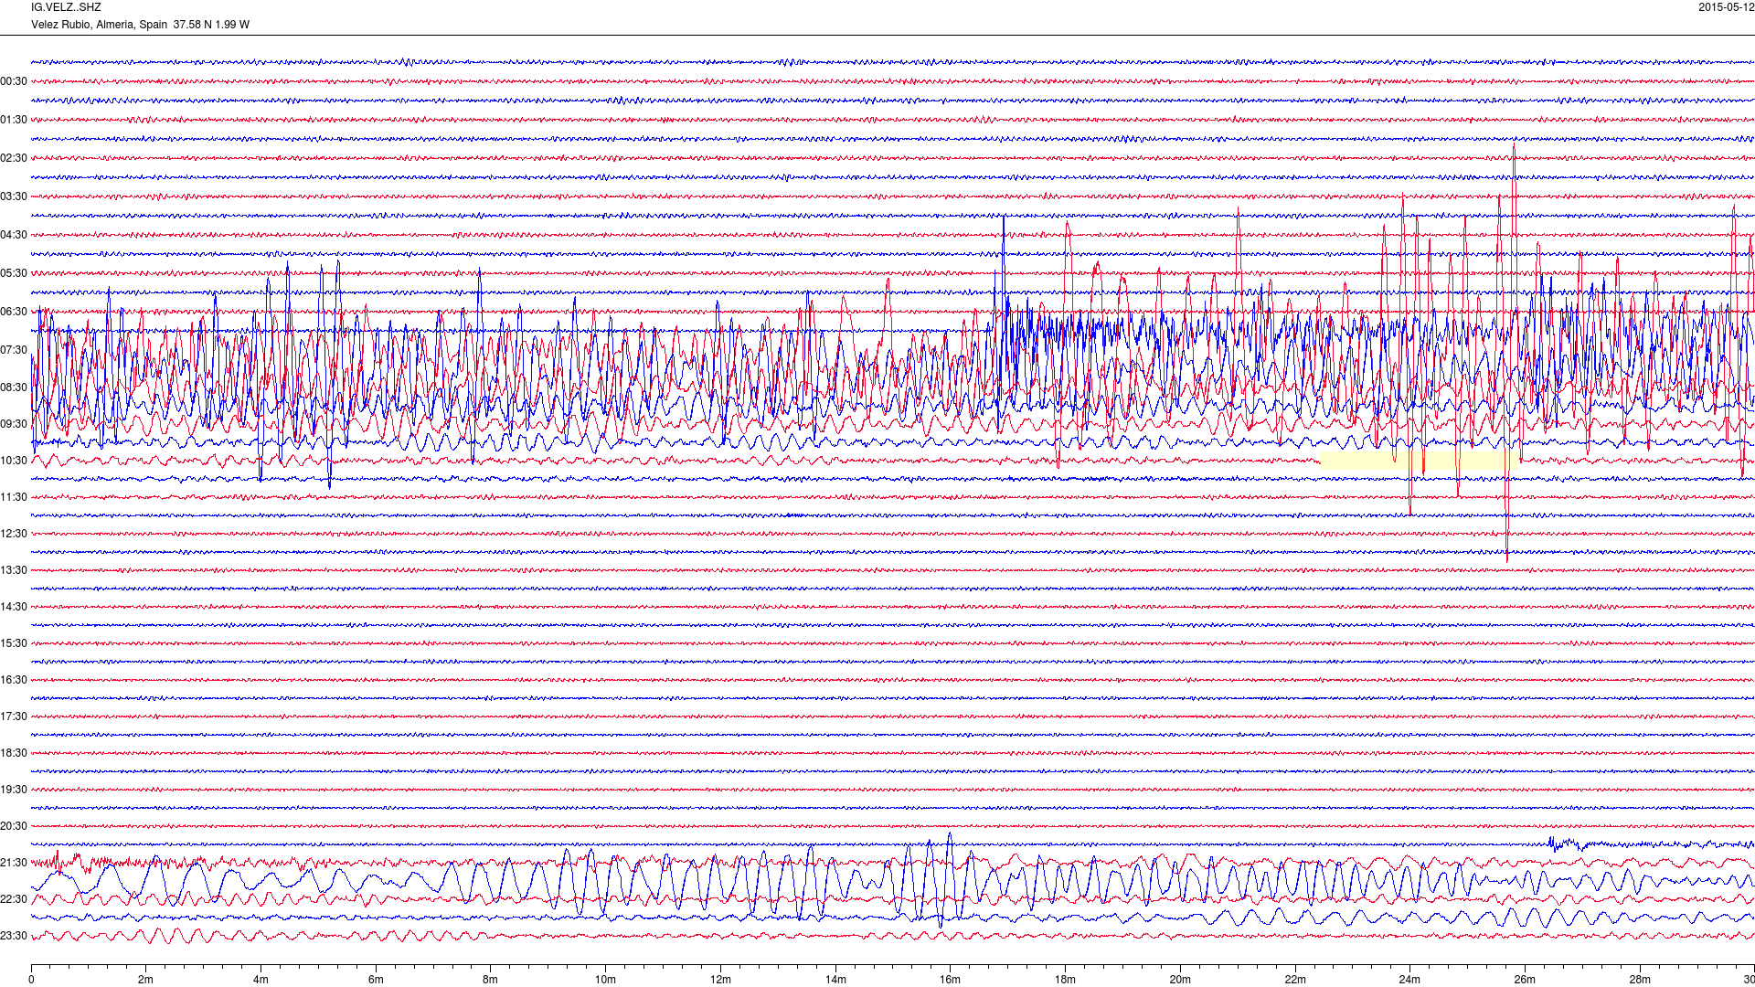The image size is (1755, 987).
Task: Select the 21:30 time row label
Action: point(14,863)
